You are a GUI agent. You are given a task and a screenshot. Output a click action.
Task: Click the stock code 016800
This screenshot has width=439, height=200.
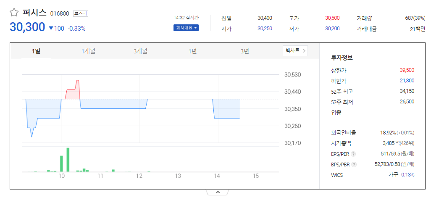click(x=60, y=13)
